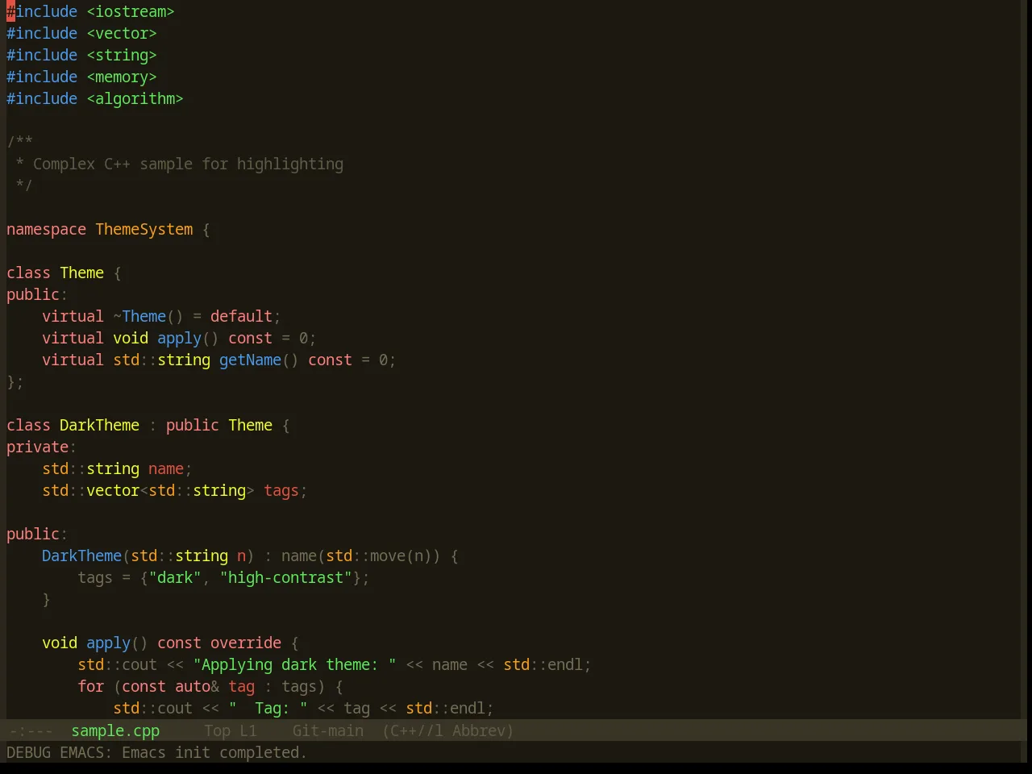
Task: Click the comment 'Complex C++ sample for highlighting'
Action: tap(188, 164)
